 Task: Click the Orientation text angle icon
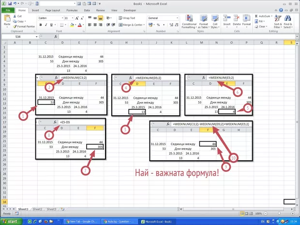tap(108, 18)
